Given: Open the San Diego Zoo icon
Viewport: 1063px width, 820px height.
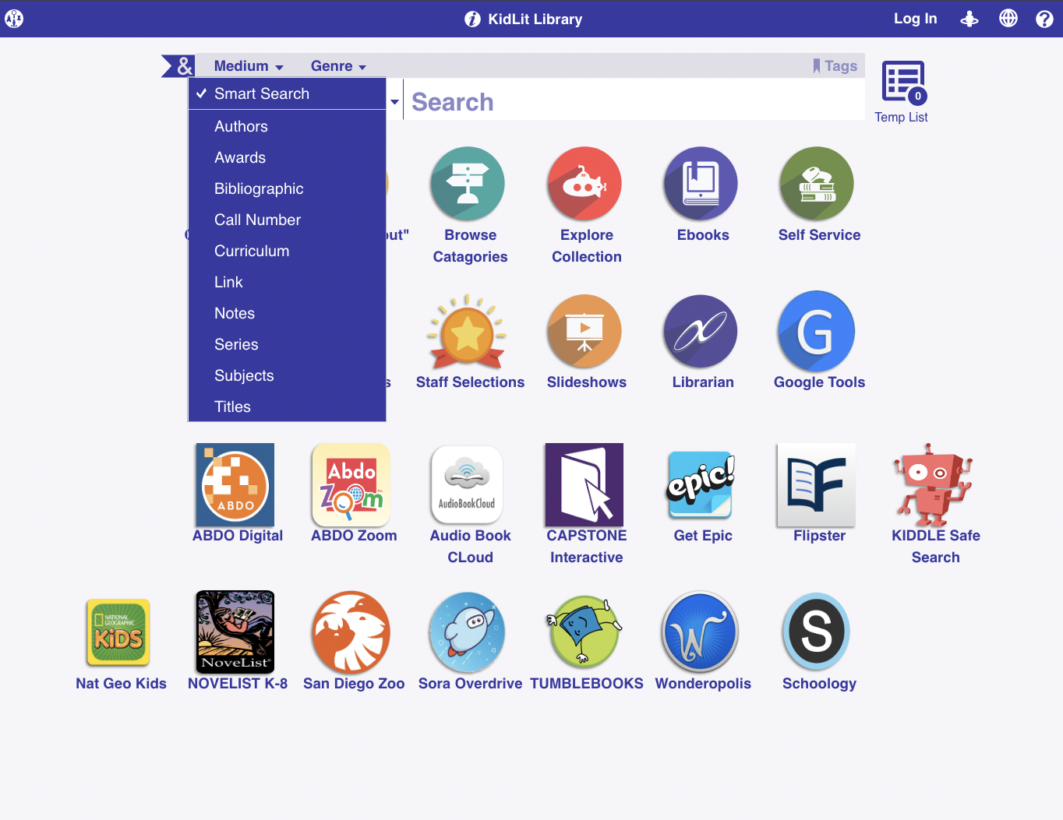Looking at the screenshot, I should [351, 632].
